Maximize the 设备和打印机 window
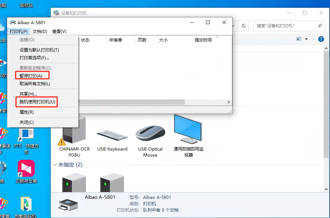The image size is (330, 218). click(305, 13)
